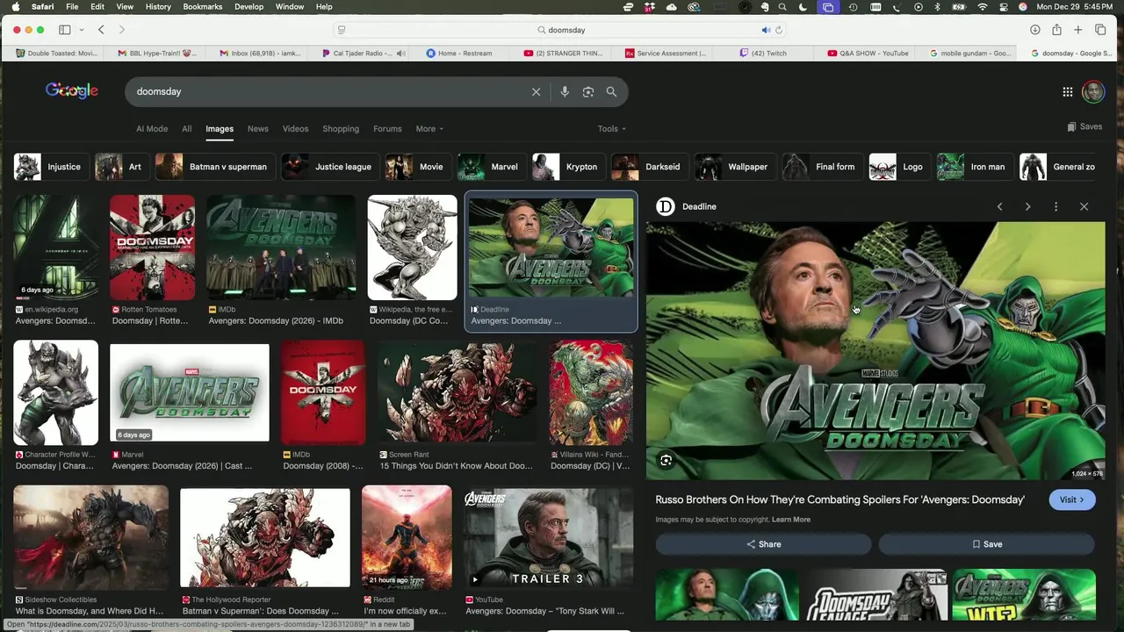Start voice search with microphone icon

565,91
